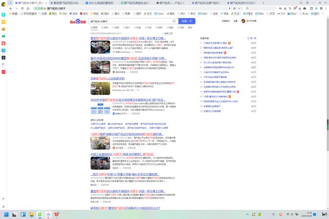Click the green 360 browser taskbar icon
This screenshot has height=219, width=329.
(x=40, y=214)
